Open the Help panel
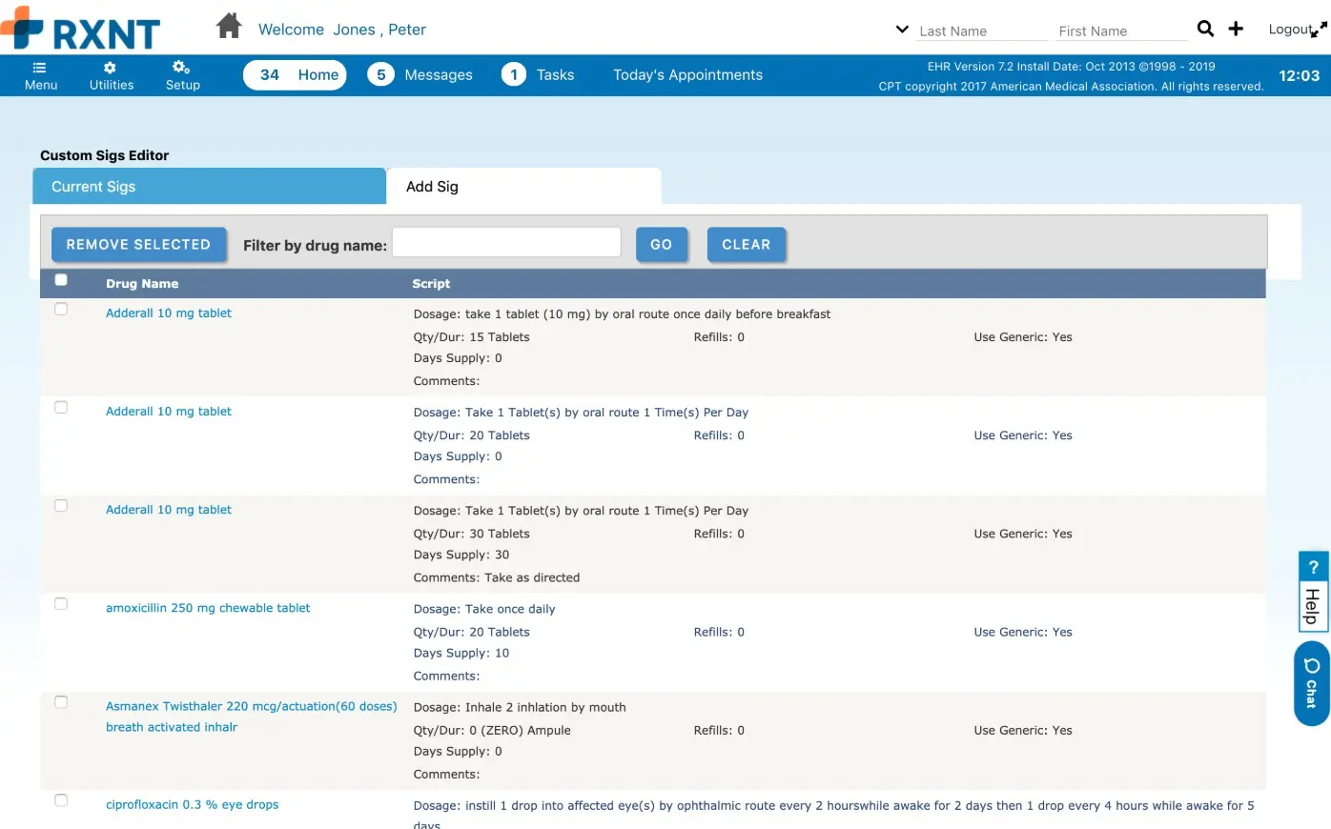 [x=1313, y=591]
